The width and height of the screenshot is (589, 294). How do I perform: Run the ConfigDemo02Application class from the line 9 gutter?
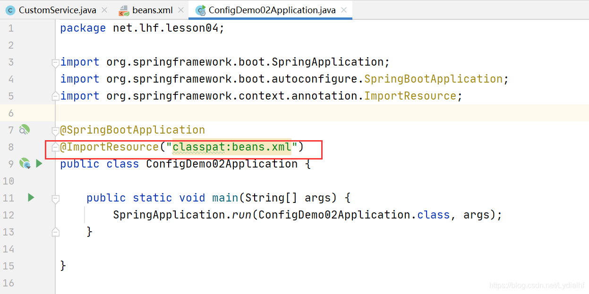(x=39, y=164)
